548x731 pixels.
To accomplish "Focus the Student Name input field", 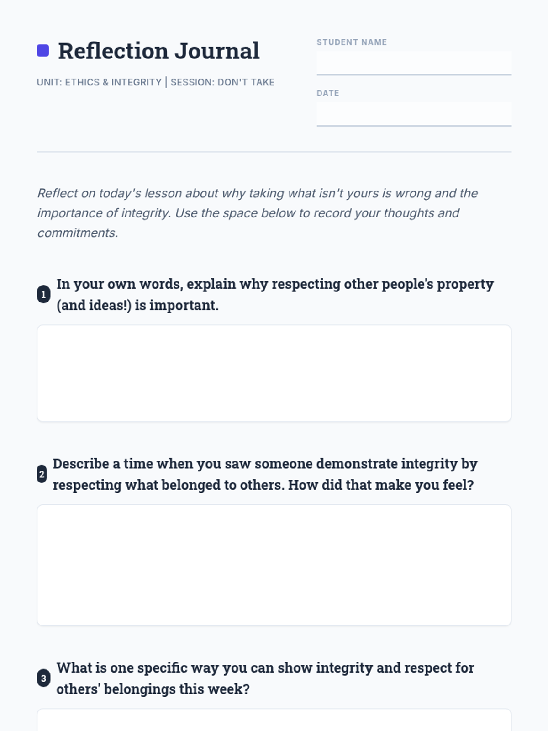I will click(414, 63).
